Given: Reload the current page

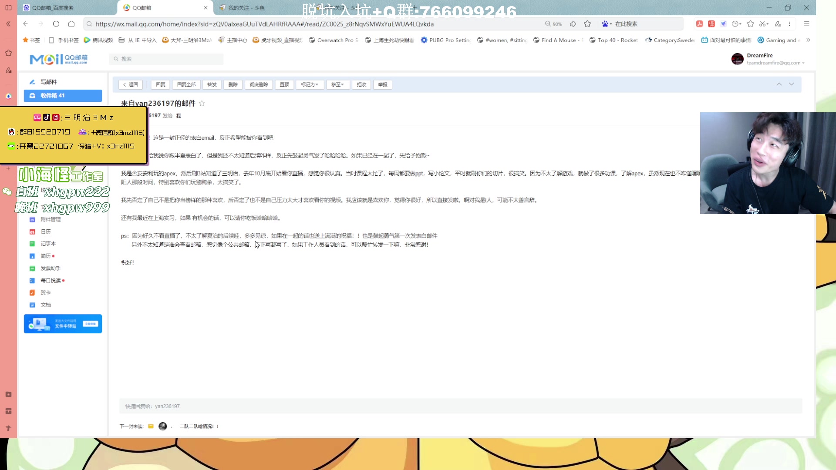Looking at the screenshot, I should [x=56, y=24].
